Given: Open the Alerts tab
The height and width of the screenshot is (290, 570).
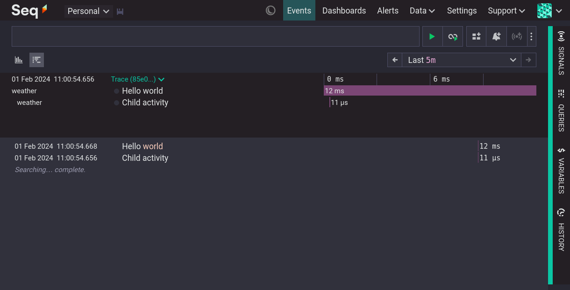Looking at the screenshot, I should (388, 10).
